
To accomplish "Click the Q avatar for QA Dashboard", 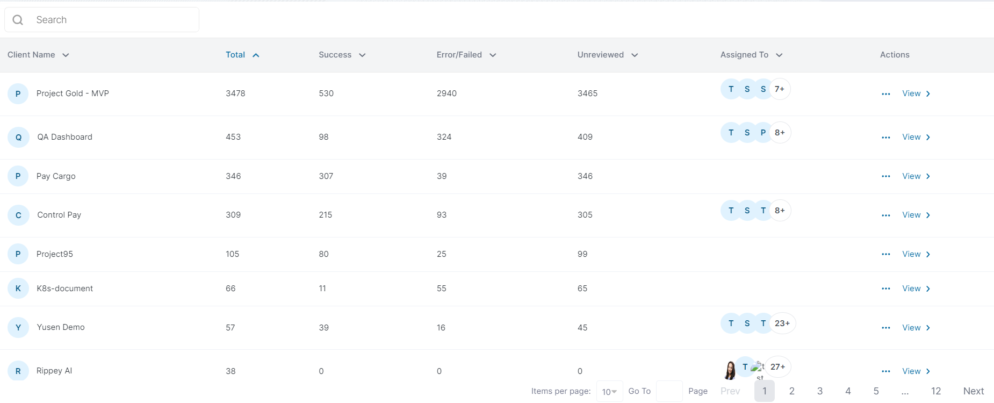I will coord(18,138).
